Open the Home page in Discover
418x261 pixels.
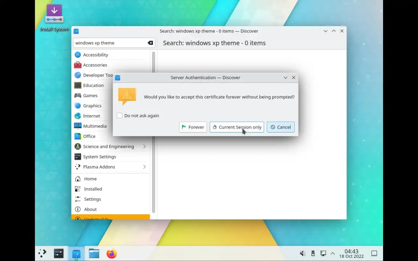point(111,179)
